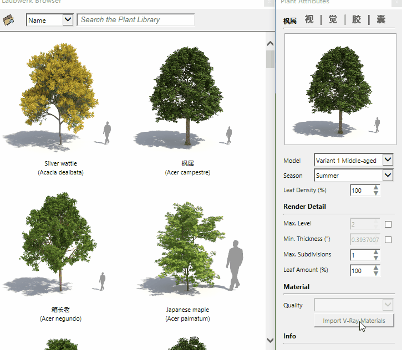The image size is (402, 350).
Task: Close the Laubwerk Browser panel
Action: pyautogui.click(x=269, y=2)
